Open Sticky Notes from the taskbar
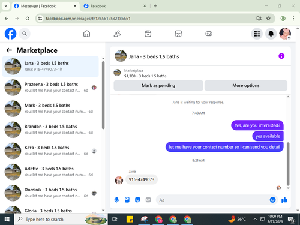The height and width of the screenshot is (225, 300). tap(130, 219)
